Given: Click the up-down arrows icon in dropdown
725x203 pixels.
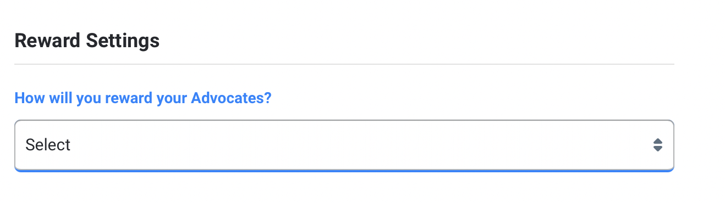Looking at the screenshot, I should coord(657,145).
